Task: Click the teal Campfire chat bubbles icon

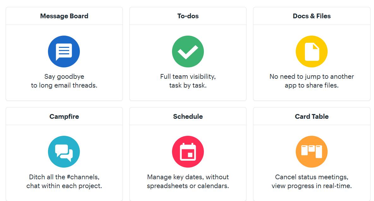Action: [64, 152]
